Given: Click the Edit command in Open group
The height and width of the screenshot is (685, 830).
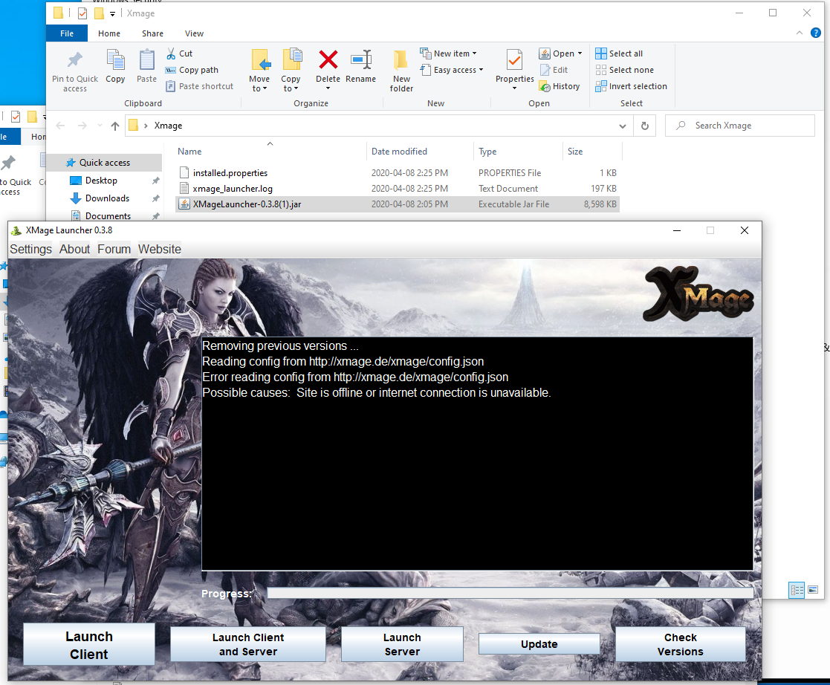Looking at the screenshot, I should [554, 70].
